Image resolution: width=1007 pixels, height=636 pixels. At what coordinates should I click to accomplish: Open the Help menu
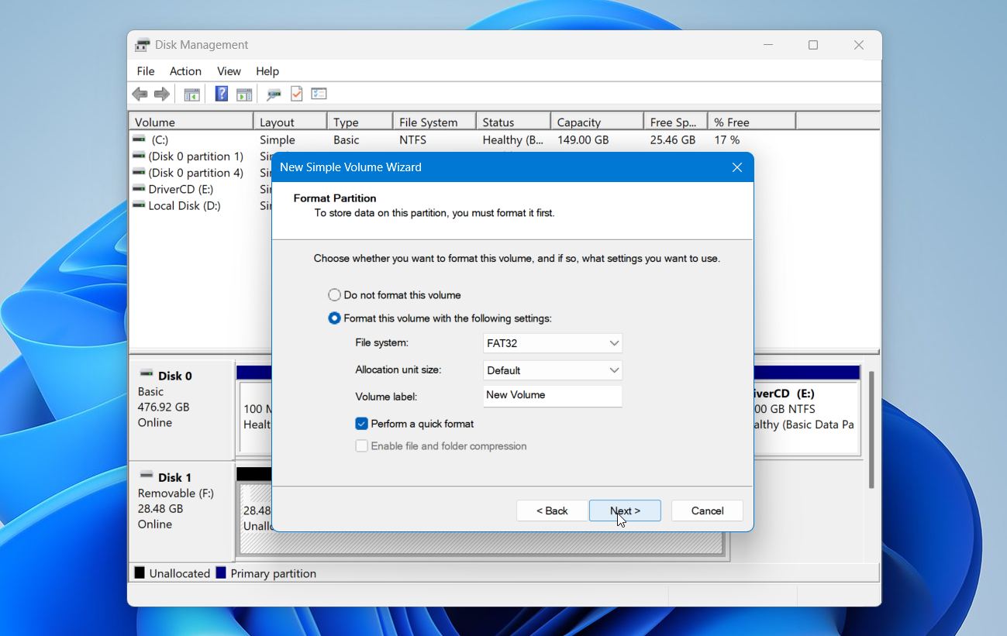coord(267,71)
